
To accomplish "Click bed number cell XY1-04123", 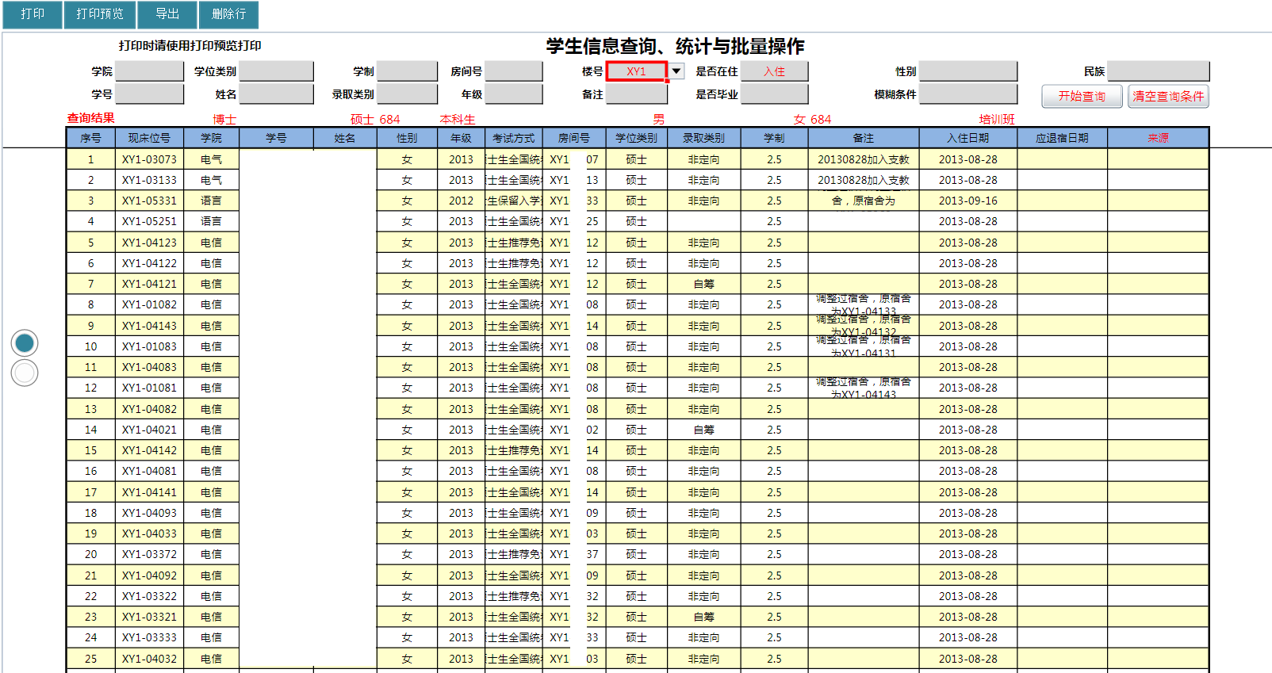I will click(x=149, y=243).
